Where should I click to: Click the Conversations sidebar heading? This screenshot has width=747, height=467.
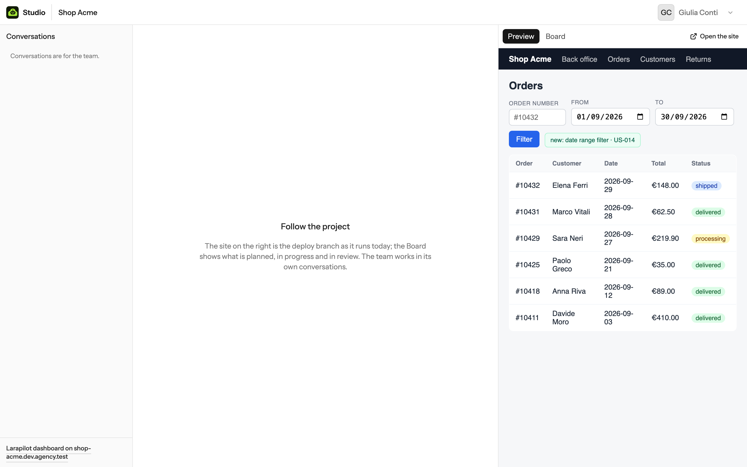tap(31, 36)
